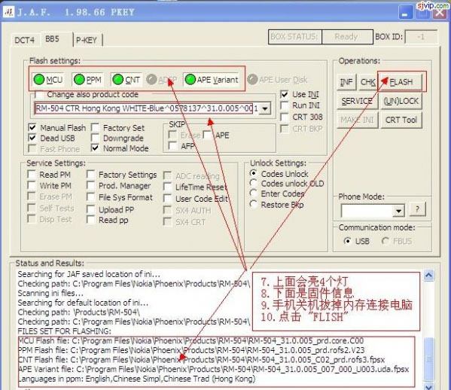451x390 pixels.
Task: Click the RM-504 product code field
Action: click(x=146, y=108)
